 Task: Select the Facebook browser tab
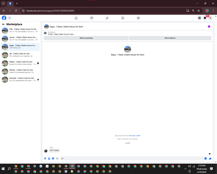pyautogui.click(x=10, y=3)
